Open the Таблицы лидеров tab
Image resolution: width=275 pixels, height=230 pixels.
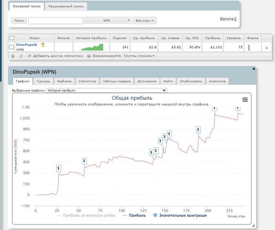117,81
